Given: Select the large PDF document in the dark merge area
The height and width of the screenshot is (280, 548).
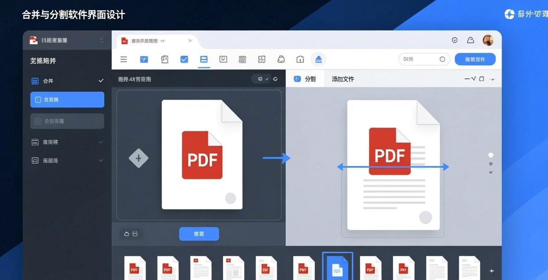Looking at the screenshot, I should [x=202, y=154].
